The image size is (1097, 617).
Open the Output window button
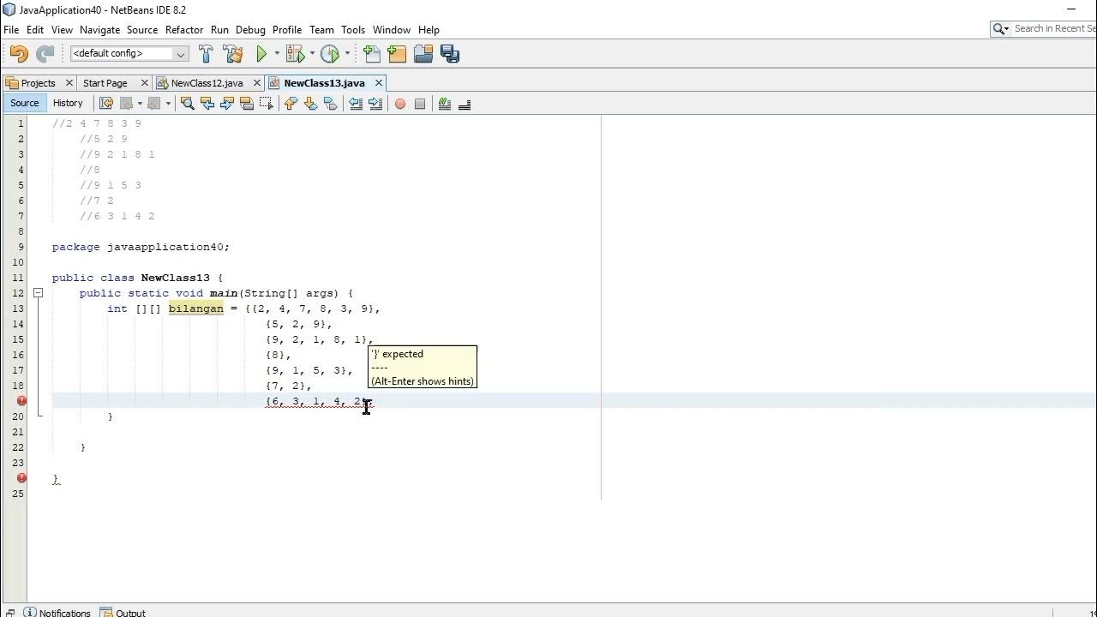[123, 613]
